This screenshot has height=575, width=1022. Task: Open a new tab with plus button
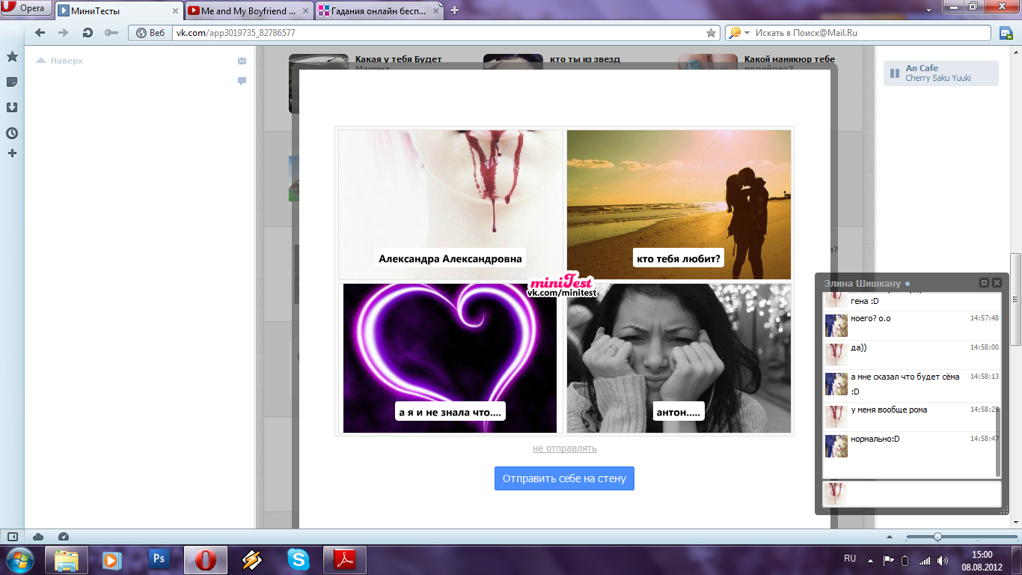pos(454,10)
